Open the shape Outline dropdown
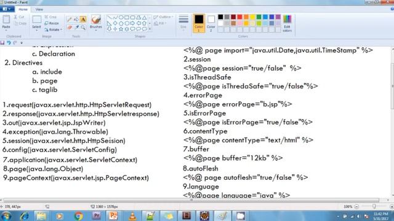The image size is (394, 221). [164, 17]
